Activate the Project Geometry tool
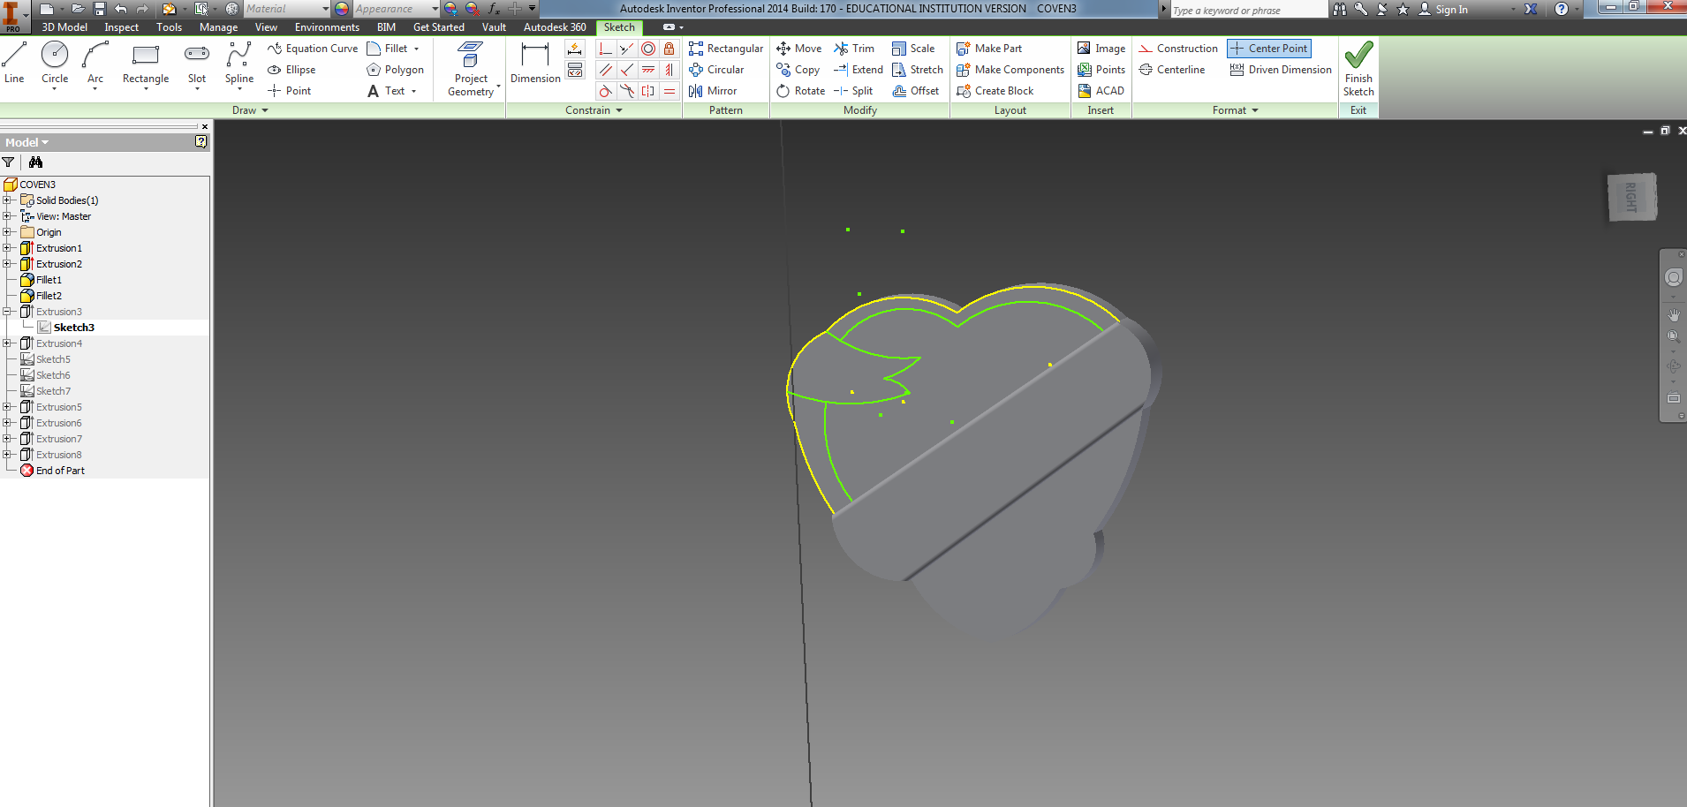Image resolution: width=1687 pixels, height=807 pixels. [471, 69]
